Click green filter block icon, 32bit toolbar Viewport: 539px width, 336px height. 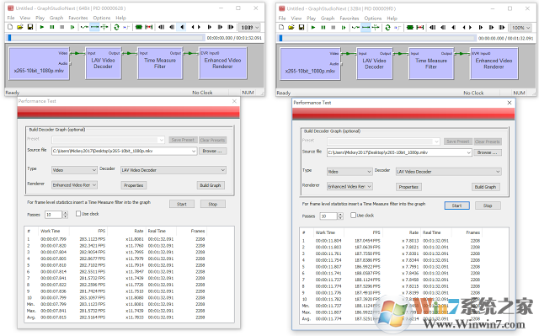click(410, 27)
